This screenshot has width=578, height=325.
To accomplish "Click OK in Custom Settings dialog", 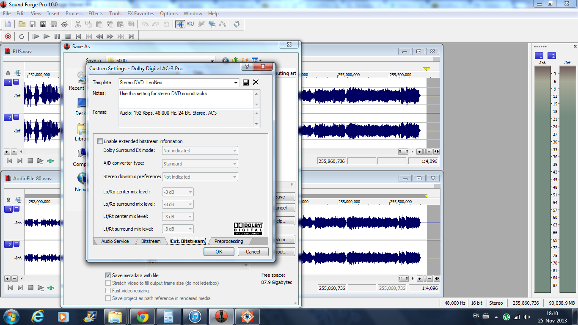I will point(219,251).
